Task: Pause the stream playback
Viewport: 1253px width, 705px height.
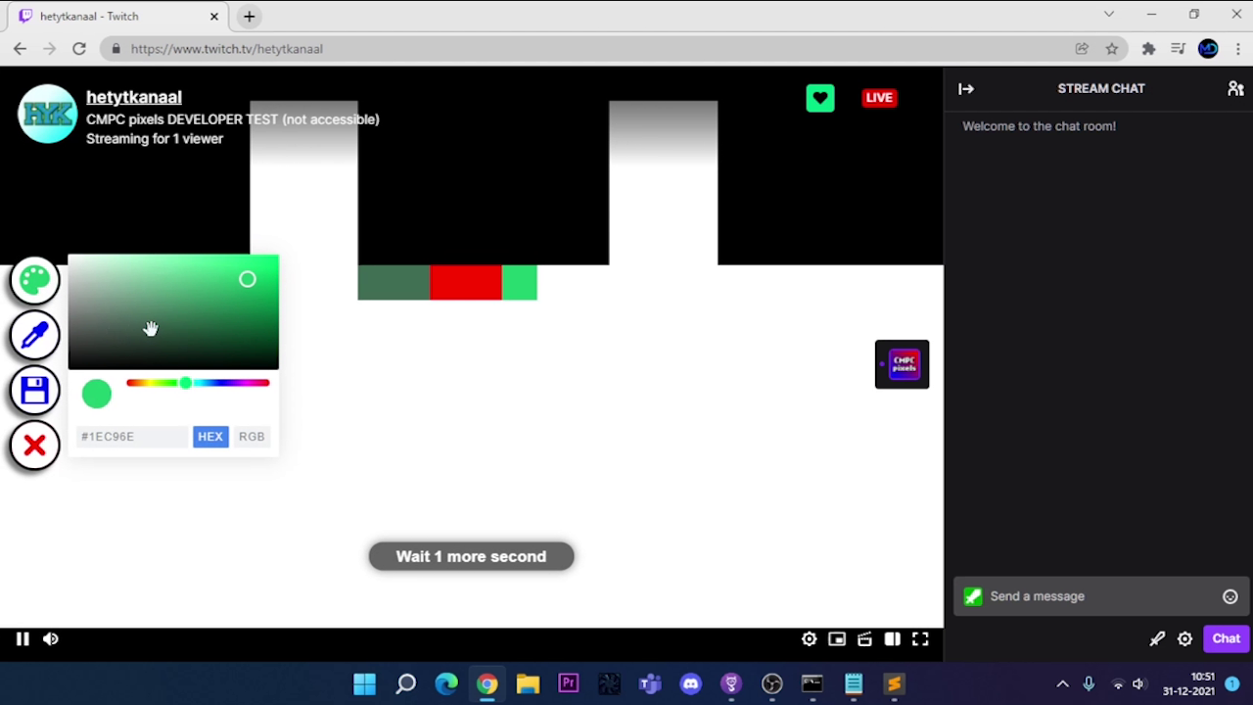Action: [23, 639]
